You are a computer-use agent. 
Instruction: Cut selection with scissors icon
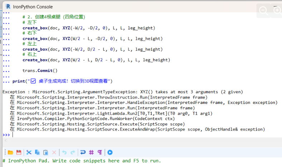(29, 152)
